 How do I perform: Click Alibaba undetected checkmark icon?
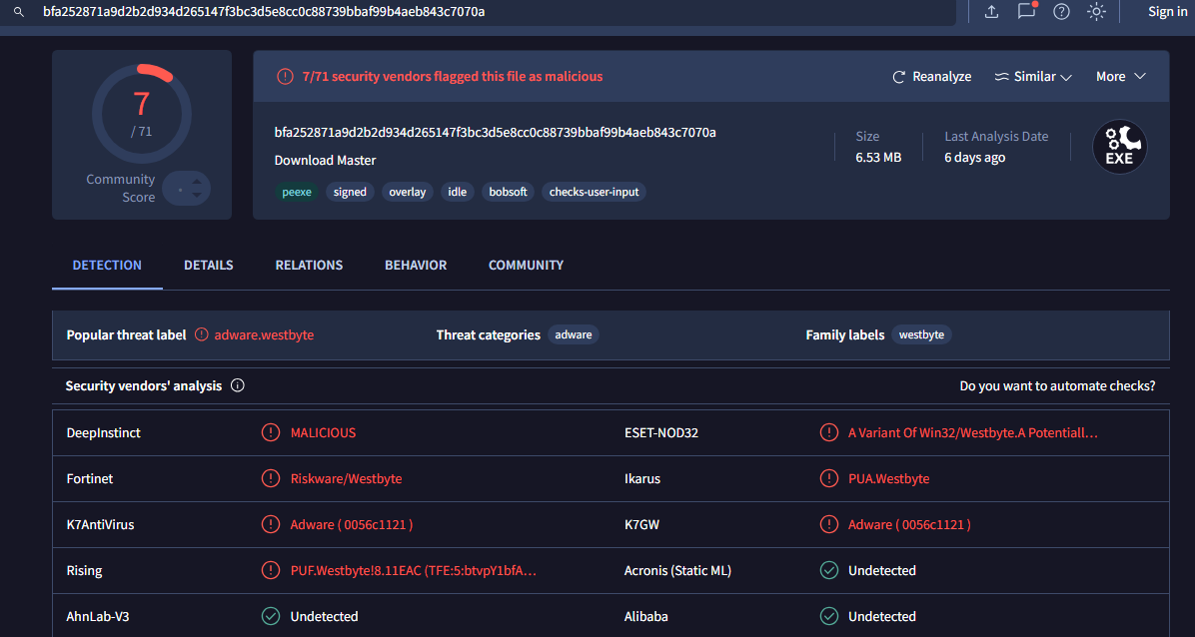828,616
